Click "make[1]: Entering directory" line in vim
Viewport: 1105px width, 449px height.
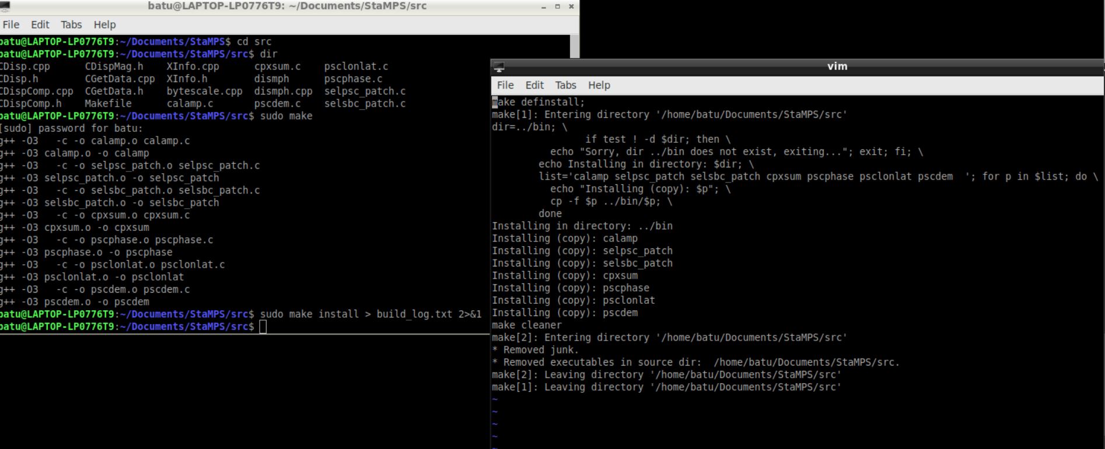point(670,114)
